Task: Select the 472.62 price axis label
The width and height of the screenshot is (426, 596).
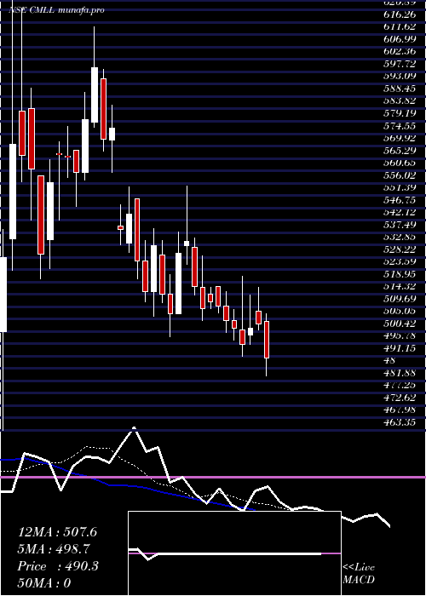Action: (x=400, y=398)
